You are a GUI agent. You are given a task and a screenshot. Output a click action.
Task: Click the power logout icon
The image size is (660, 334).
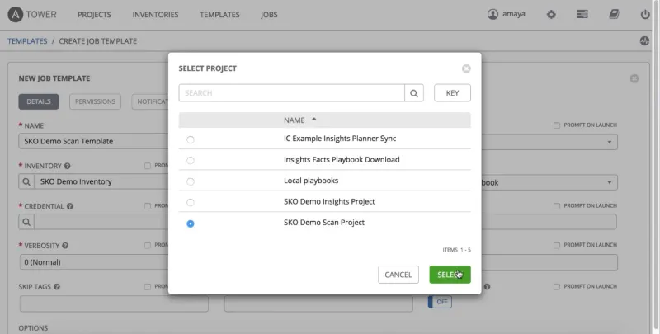645,14
